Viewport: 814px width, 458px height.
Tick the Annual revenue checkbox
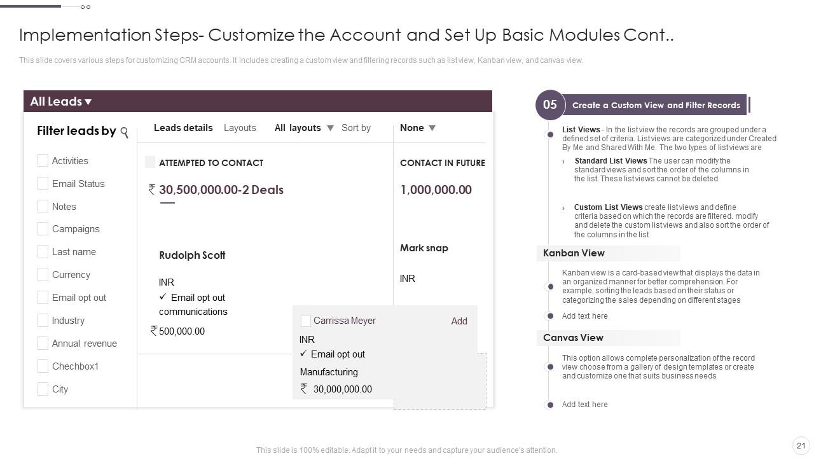[x=43, y=343]
